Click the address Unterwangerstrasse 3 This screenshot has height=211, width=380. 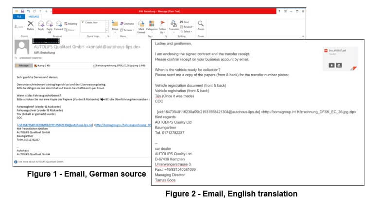(173, 164)
